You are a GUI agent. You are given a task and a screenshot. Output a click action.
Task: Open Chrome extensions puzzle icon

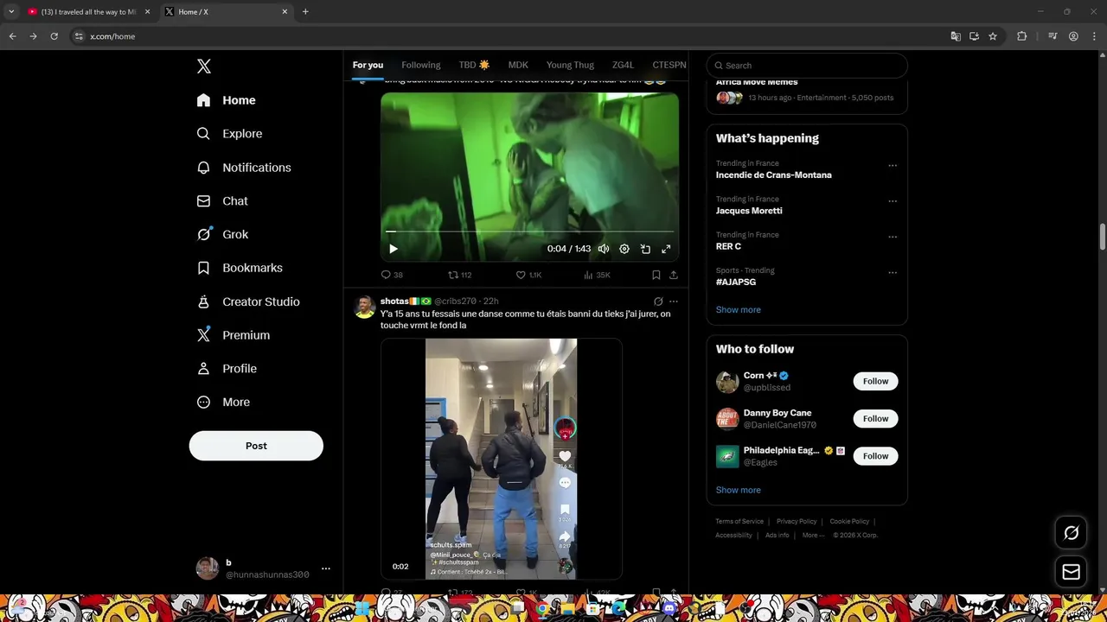(x=1021, y=36)
